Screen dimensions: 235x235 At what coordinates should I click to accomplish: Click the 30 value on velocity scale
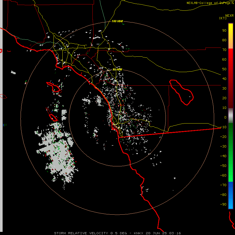click(x=224, y=89)
